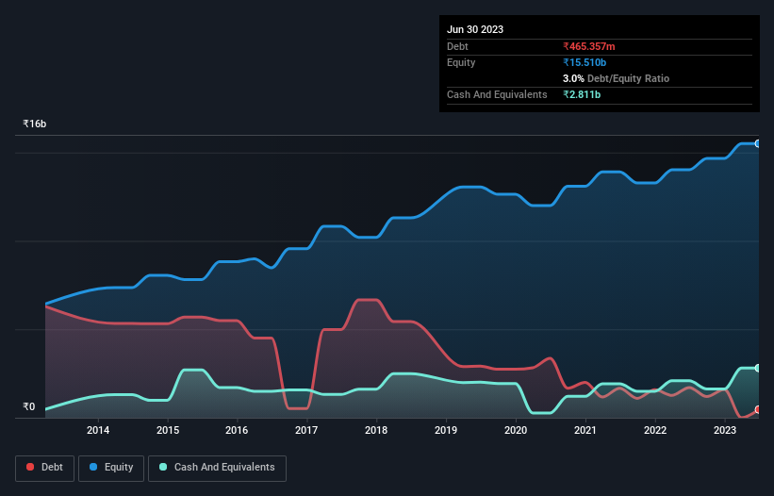Click the Equity row label in tooltip

click(x=461, y=62)
